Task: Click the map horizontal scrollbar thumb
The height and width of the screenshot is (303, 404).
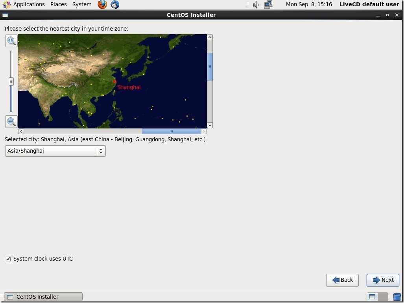Action: pyautogui.click(x=172, y=131)
